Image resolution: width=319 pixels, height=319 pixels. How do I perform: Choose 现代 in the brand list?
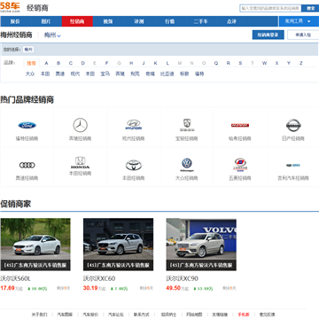75,74
